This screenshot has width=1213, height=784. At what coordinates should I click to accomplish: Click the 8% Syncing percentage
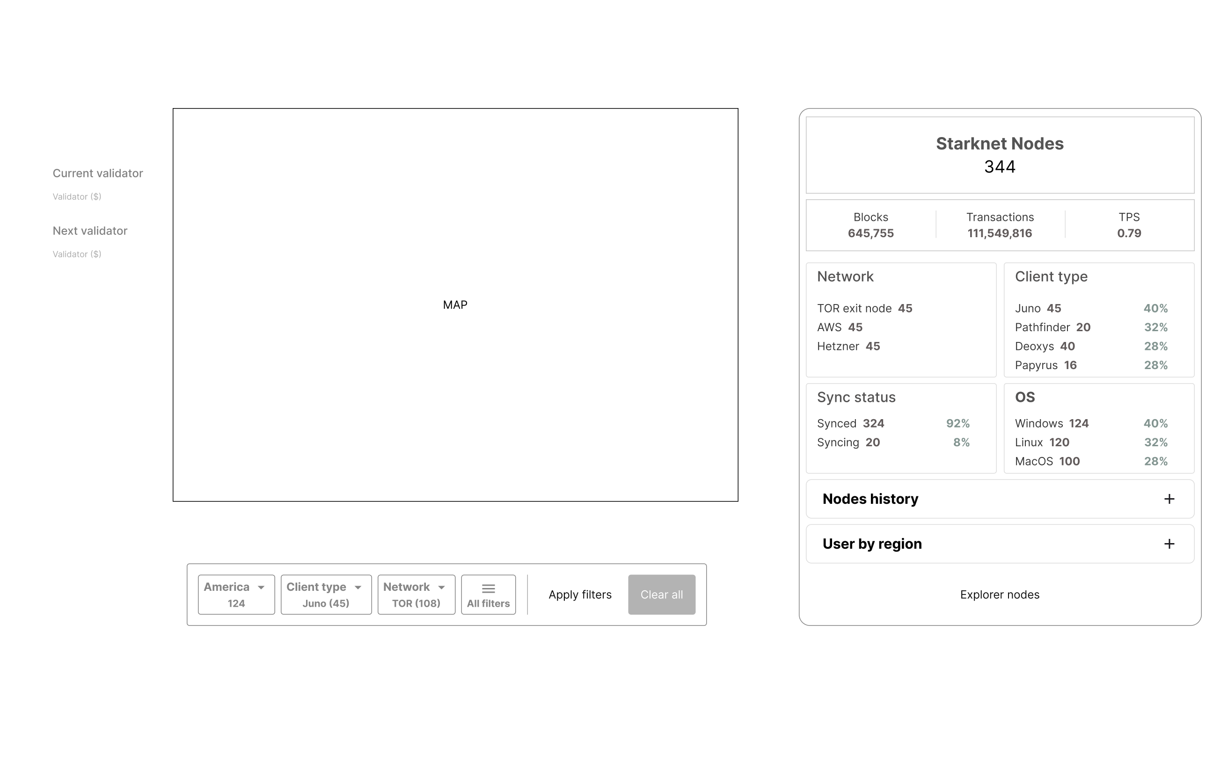point(961,443)
